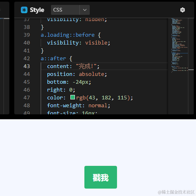This screenshot has width=196, height=196.
Task: Click line number 39 in the gutter
Action: point(27,35)
